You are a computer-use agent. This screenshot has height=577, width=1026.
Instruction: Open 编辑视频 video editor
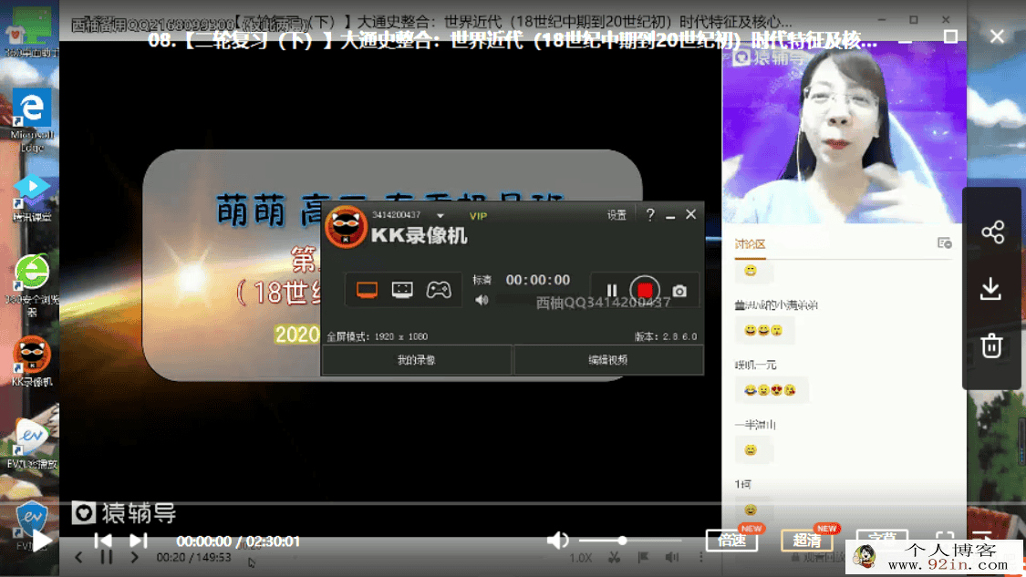pyautogui.click(x=608, y=360)
